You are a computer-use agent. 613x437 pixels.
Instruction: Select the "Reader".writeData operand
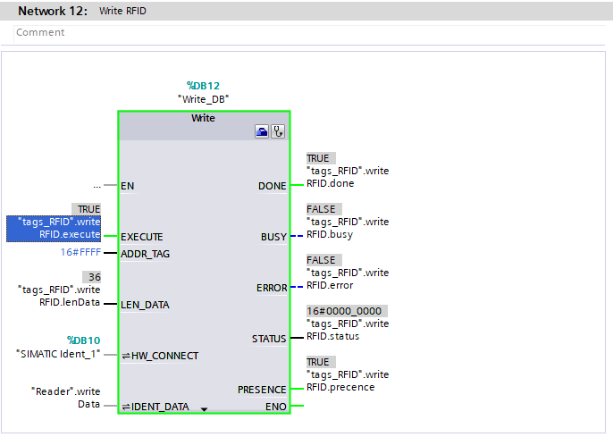coord(66,398)
